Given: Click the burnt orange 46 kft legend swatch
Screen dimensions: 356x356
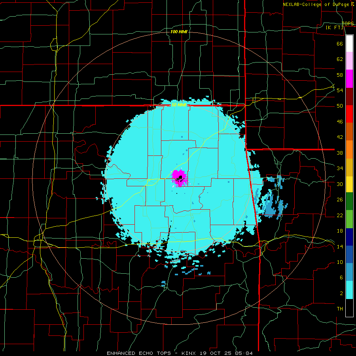Looking at the screenshot, I should point(349,132).
